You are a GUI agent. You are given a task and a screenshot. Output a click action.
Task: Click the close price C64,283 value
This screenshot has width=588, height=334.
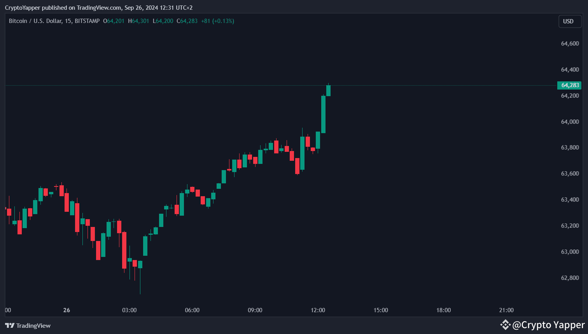tap(187, 21)
